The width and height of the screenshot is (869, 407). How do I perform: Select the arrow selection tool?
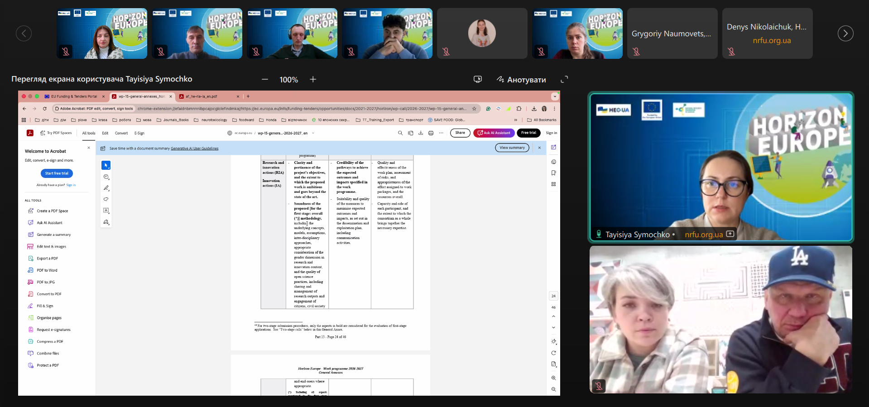tap(106, 165)
